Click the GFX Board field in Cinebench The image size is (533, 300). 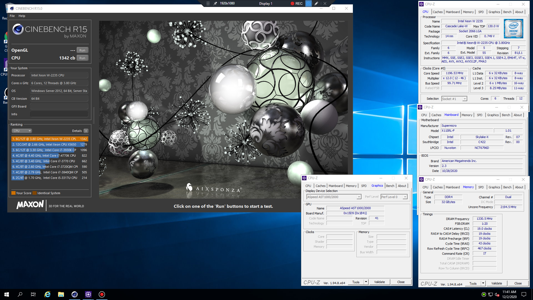click(x=59, y=106)
